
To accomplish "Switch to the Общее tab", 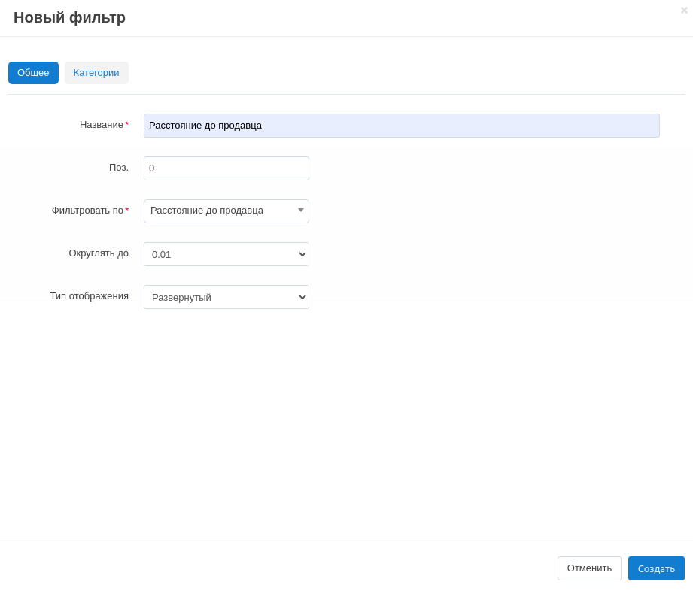I will pos(33,73).
